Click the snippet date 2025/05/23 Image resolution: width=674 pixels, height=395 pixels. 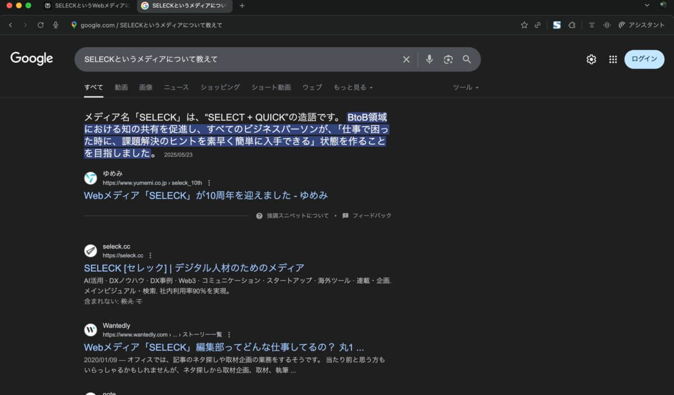[x=178, y=155]
